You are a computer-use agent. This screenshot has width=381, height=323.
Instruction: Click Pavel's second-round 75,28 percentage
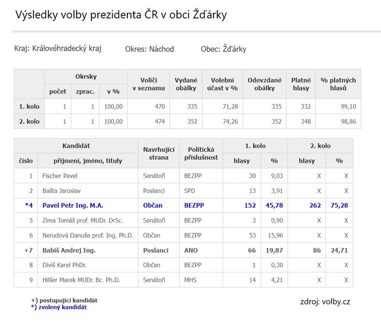point(339,206)
